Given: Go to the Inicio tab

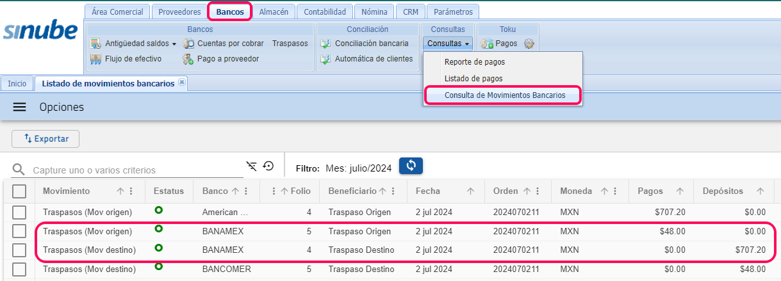Looking at the screenshot, I should click(17, 83).
